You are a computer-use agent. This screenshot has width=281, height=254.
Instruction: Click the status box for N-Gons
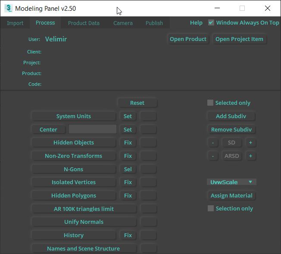(148, 169)
